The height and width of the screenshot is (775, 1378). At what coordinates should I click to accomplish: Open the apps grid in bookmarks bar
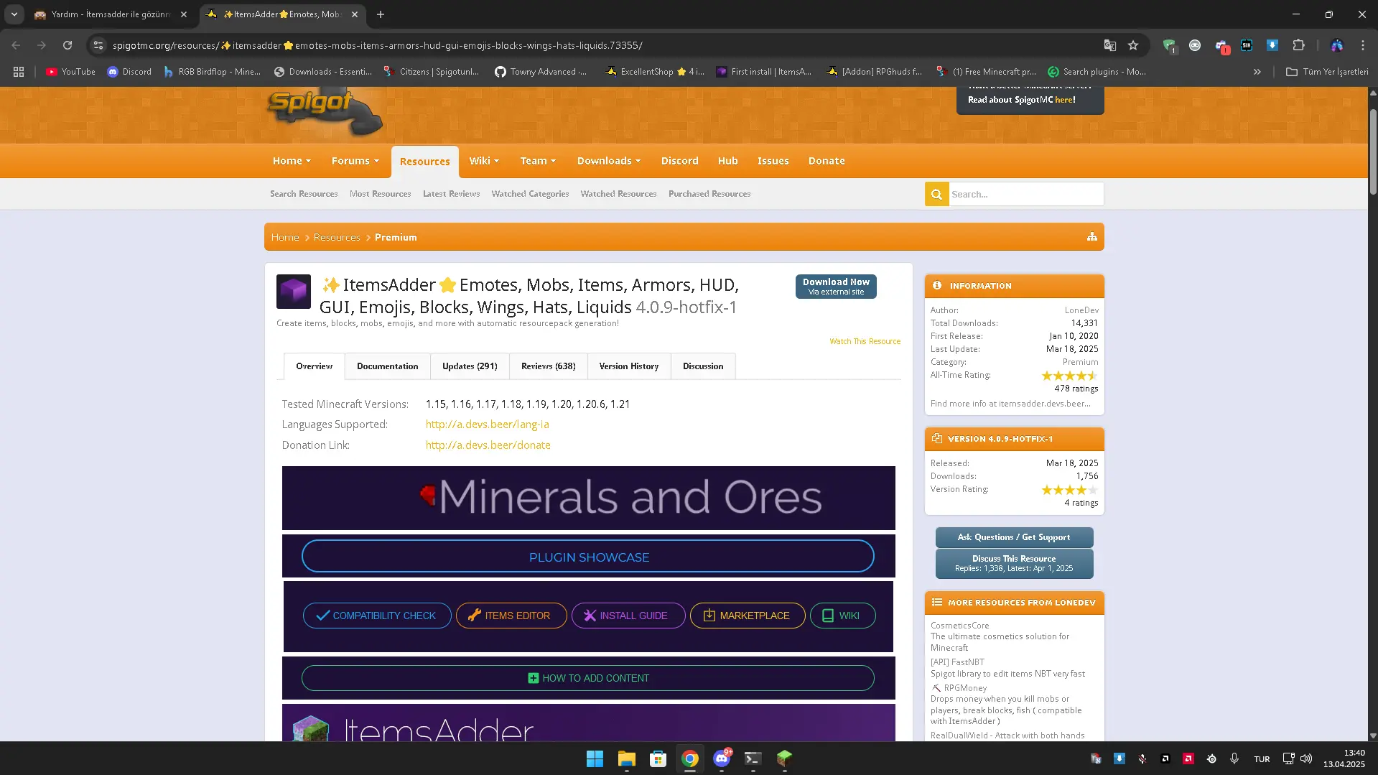coord(19,72)
